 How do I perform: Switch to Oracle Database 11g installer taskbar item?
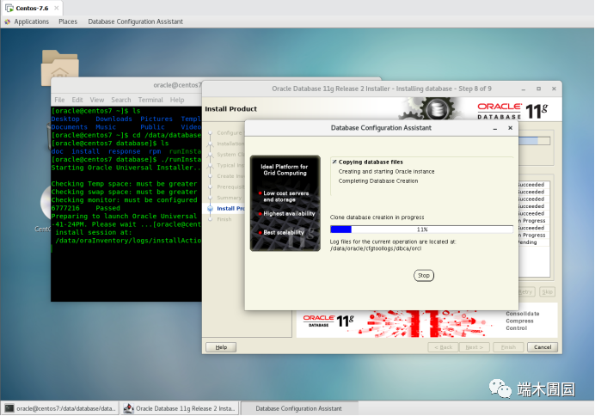tap(180, 408)
